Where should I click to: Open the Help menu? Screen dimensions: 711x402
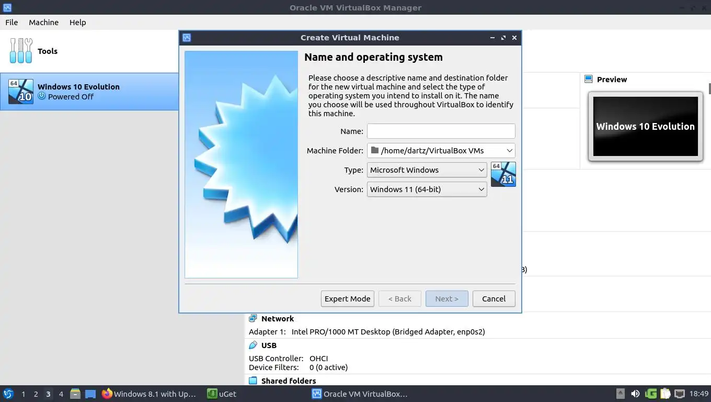[77, 22]
